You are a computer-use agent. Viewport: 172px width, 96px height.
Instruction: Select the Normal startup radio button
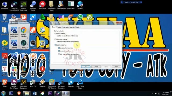coord(55,34)
